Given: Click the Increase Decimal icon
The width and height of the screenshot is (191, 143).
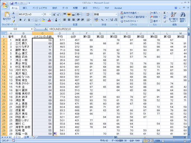Looking at the screenshot, I should click(x=112, y=20).
